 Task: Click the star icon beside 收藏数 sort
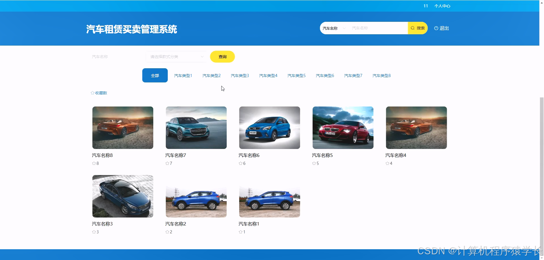[x=92, y=93]
